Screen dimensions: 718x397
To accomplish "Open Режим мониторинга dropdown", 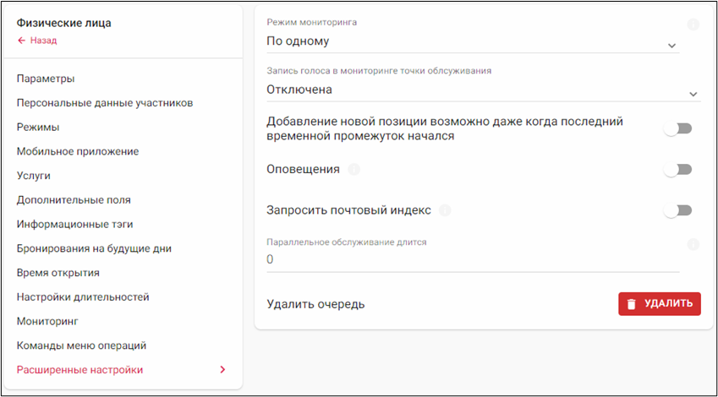I will point(472,41).
